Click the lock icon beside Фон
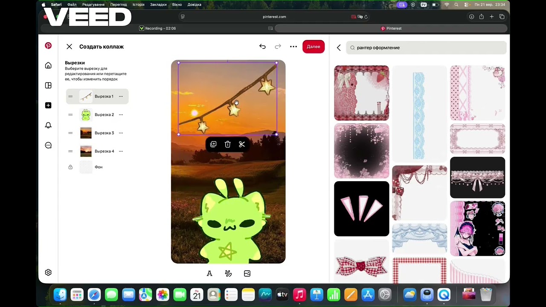546x307 pixels. (x=70, y=167)
